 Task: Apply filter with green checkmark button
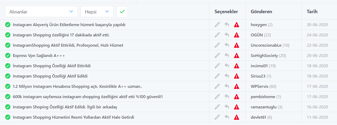(122, 12)
